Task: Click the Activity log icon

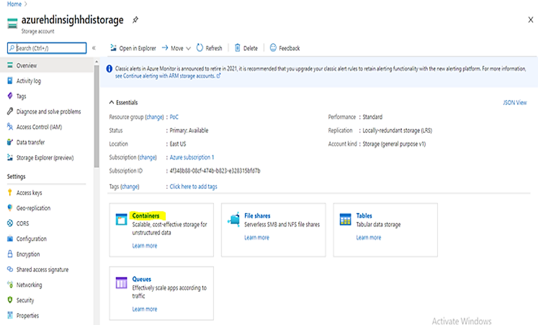Action: 10,80
